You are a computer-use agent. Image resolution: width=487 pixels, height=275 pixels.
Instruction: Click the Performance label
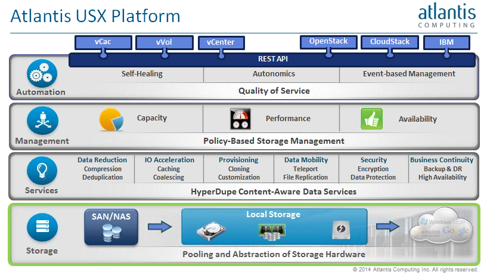pos(288,118)
